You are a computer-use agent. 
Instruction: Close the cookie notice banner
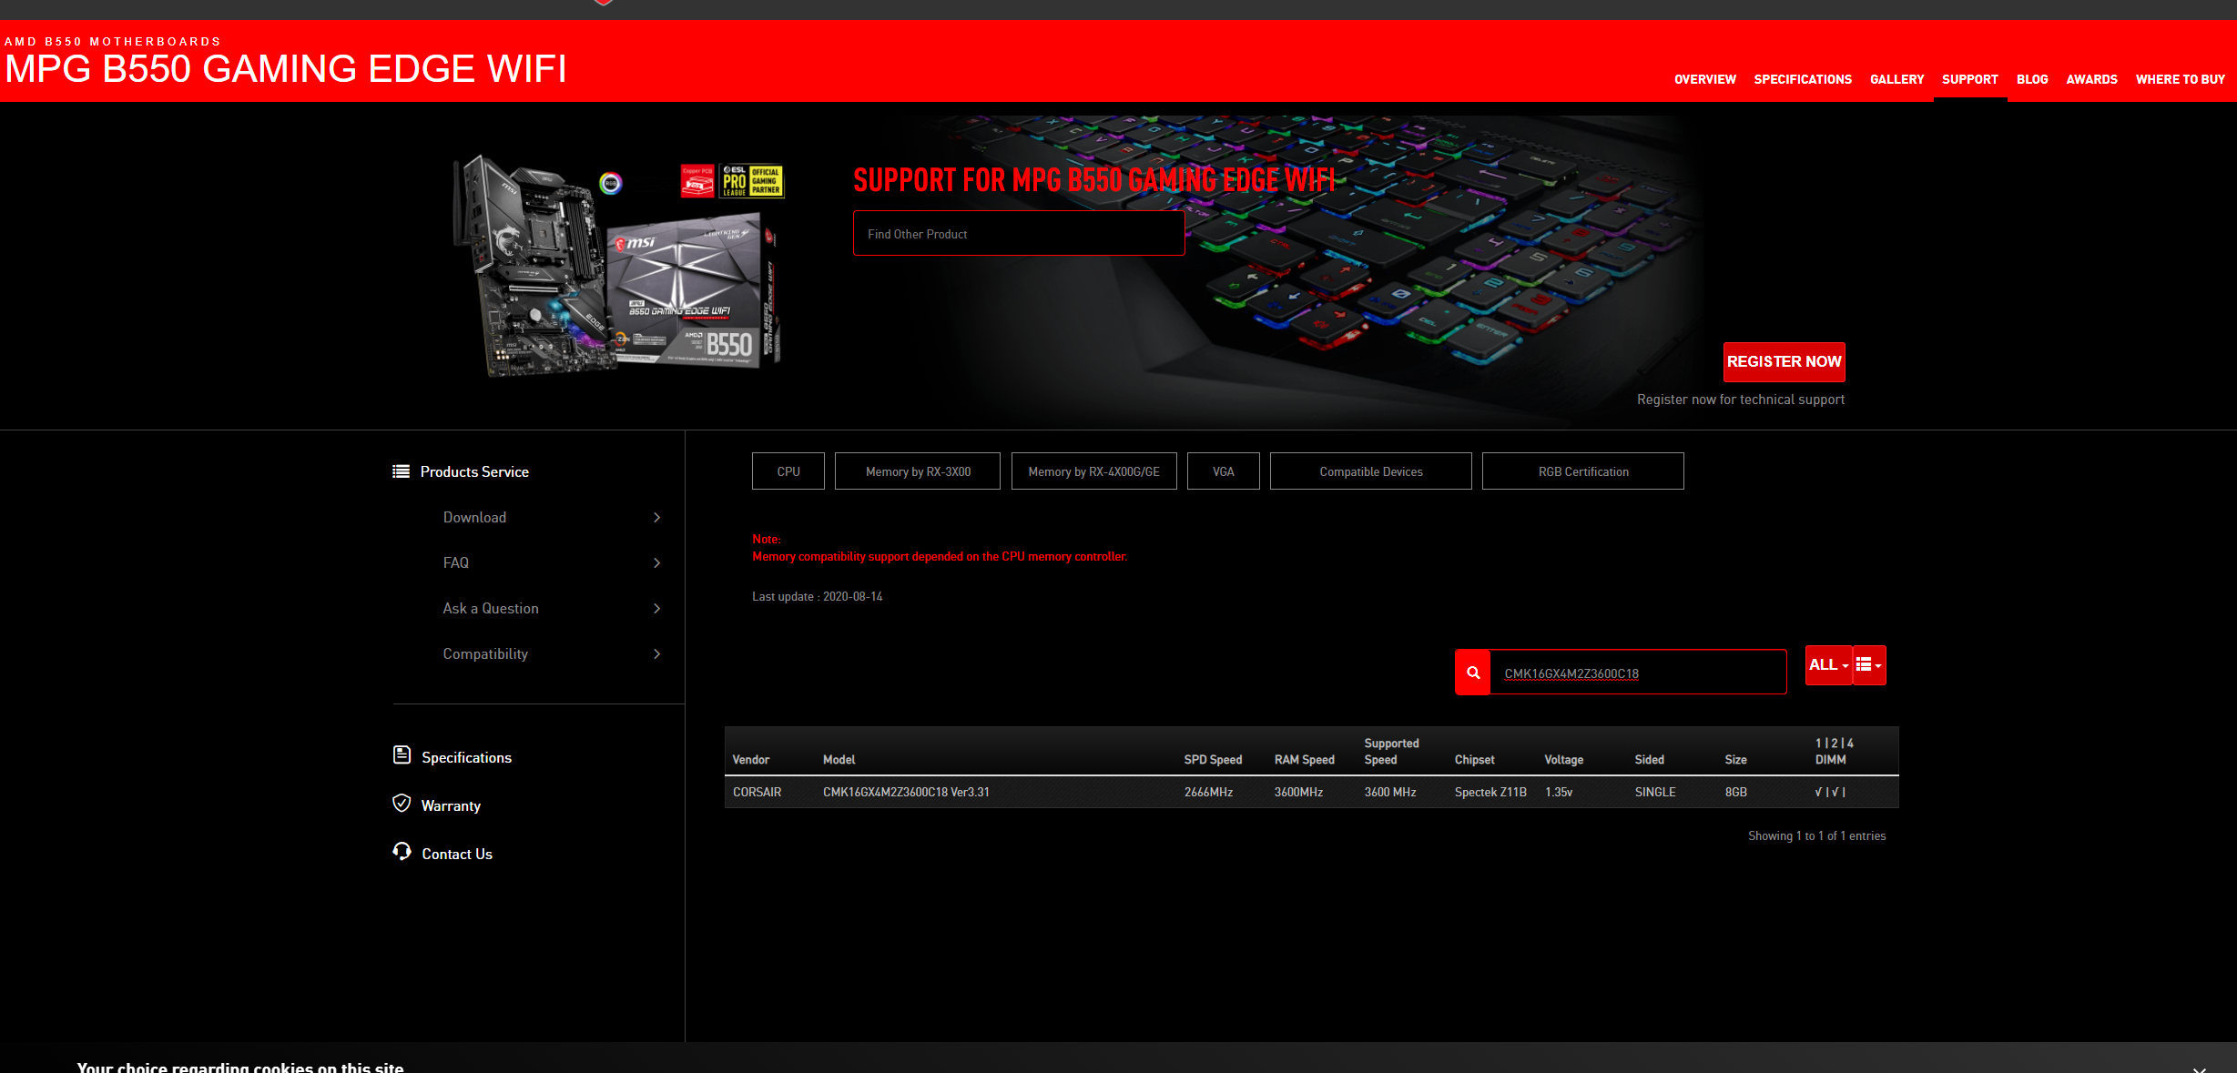(x=2199, y=1067)
